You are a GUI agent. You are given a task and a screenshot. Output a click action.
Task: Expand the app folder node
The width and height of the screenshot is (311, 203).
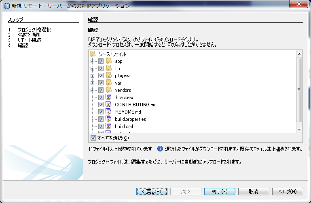[x=92, y=61]
